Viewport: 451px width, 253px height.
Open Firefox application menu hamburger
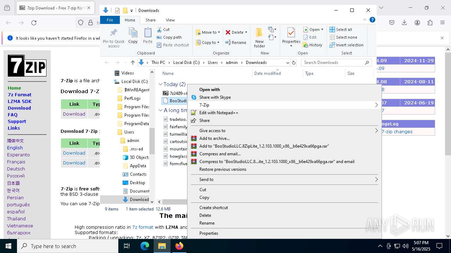443,23
